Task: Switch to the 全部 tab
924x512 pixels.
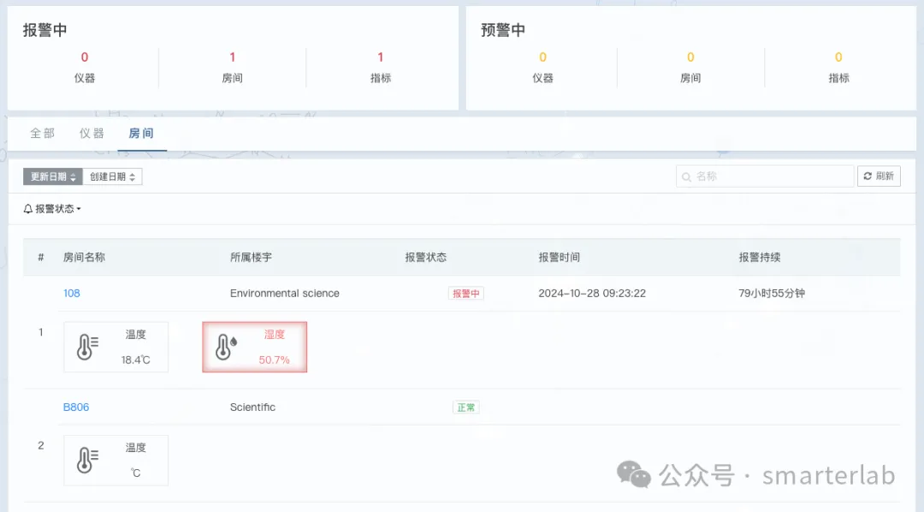Action: point(43,134)
